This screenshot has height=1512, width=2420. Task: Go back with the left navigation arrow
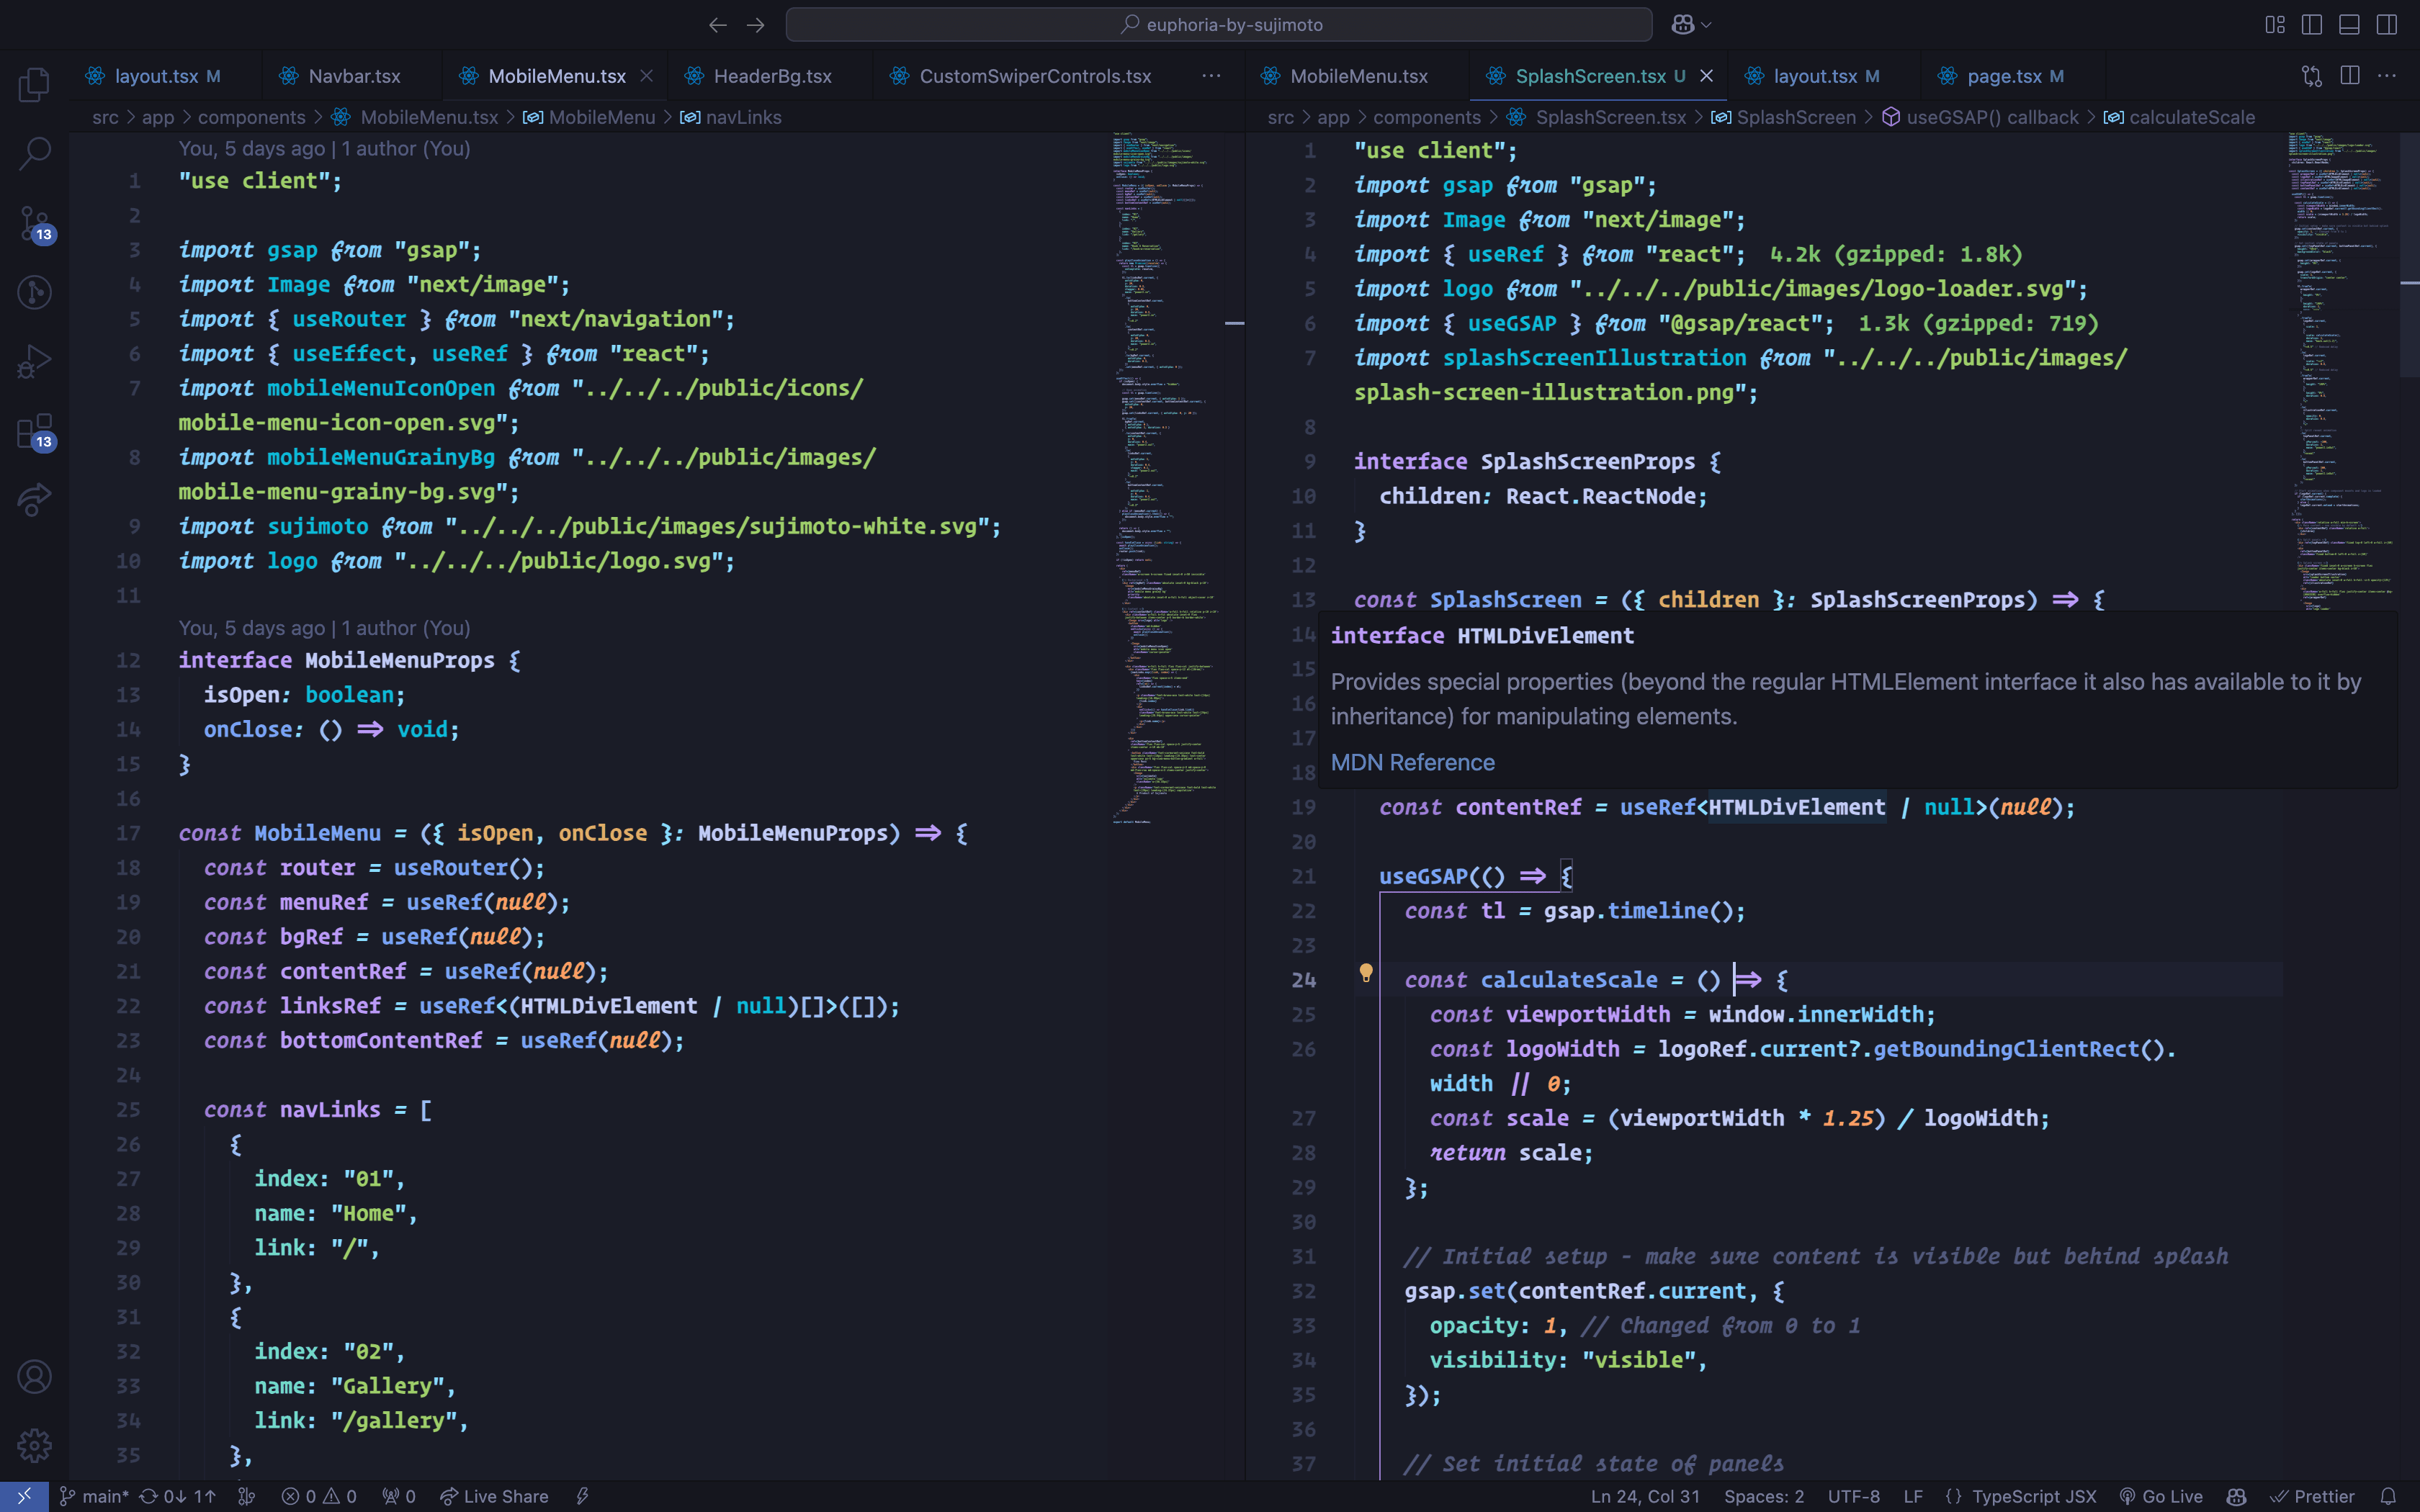click(717, 25)
